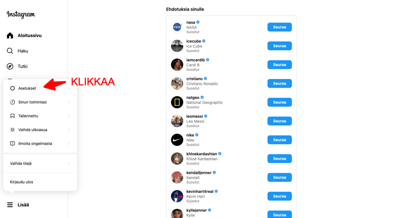Expand chevron next to Sinun toimintasi
395x218 pixels.
(x=69, y=102)
